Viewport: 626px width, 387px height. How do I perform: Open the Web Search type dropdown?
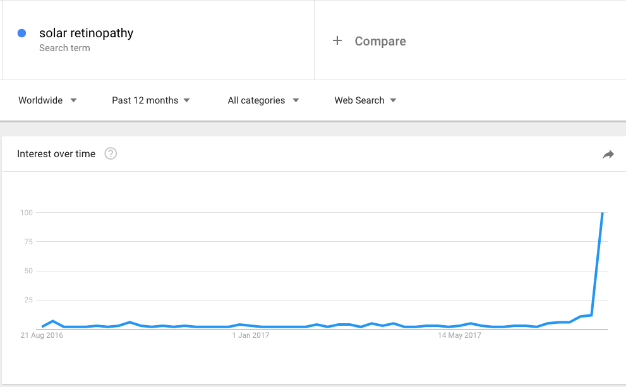click(365, 100)
